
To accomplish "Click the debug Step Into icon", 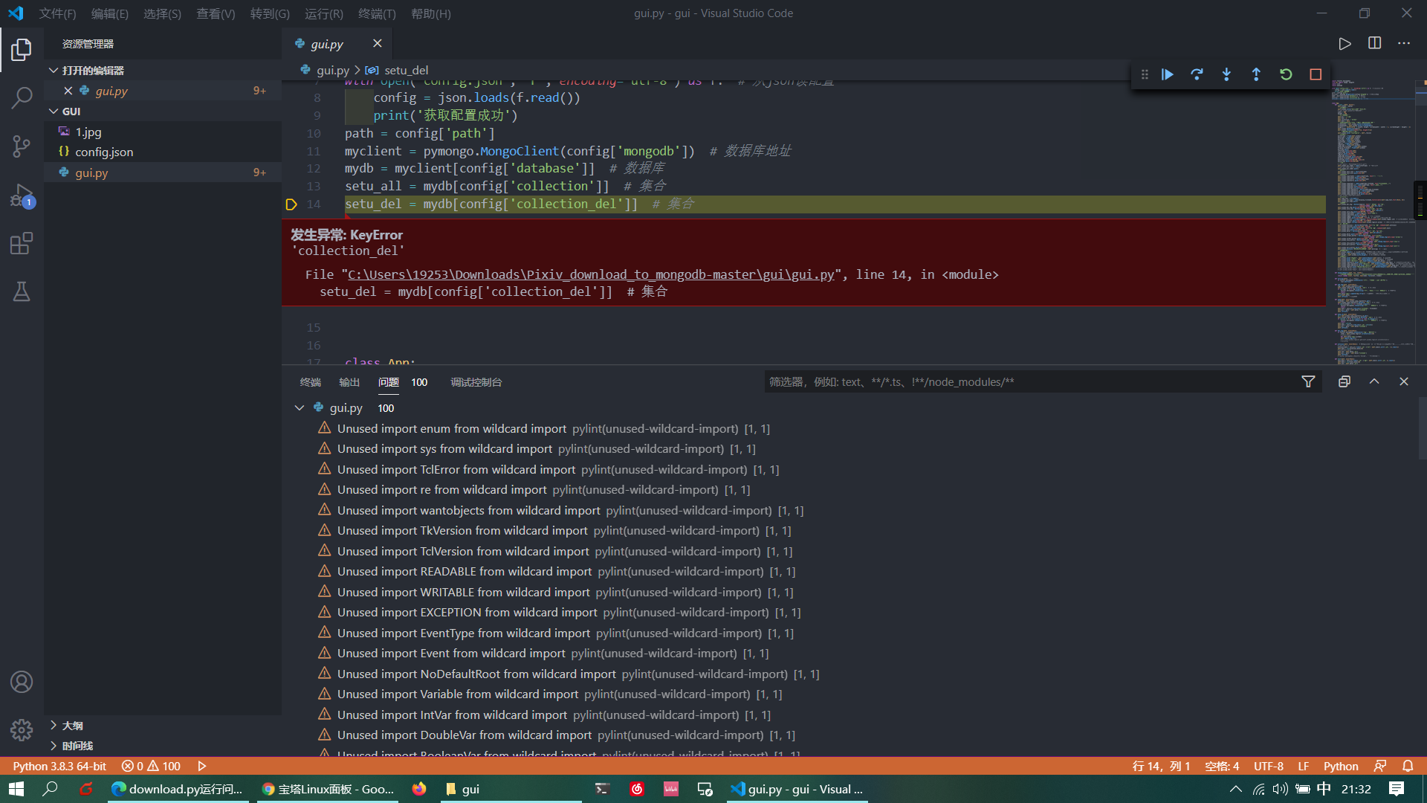I will (1226, 74).
